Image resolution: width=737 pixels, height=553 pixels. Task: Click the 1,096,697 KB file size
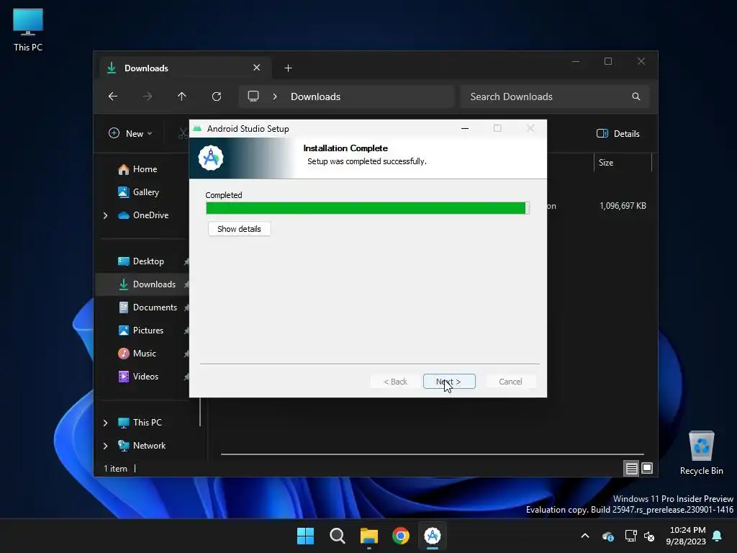pyautogui.click(x=623, y=206)
